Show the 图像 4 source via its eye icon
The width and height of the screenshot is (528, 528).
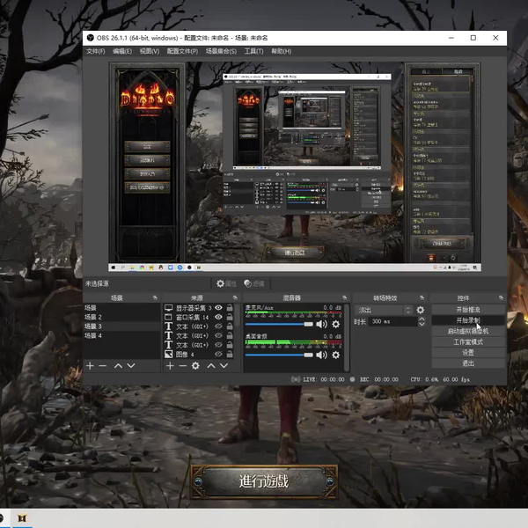218,355
